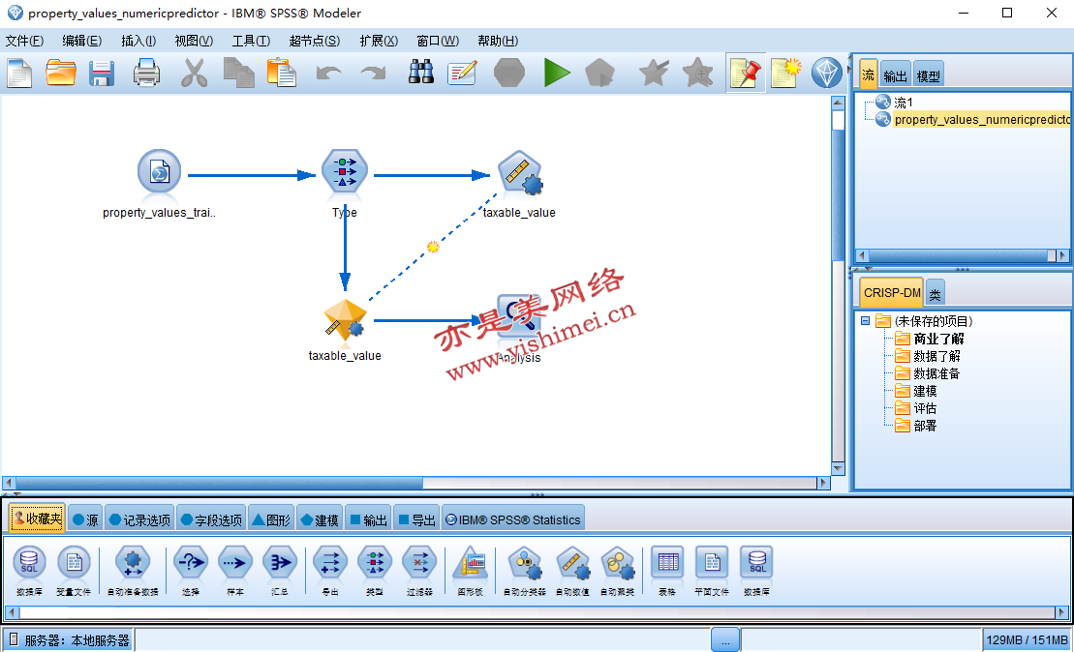Select the property_values_numericpredictor stream entry

coord(982,120)
